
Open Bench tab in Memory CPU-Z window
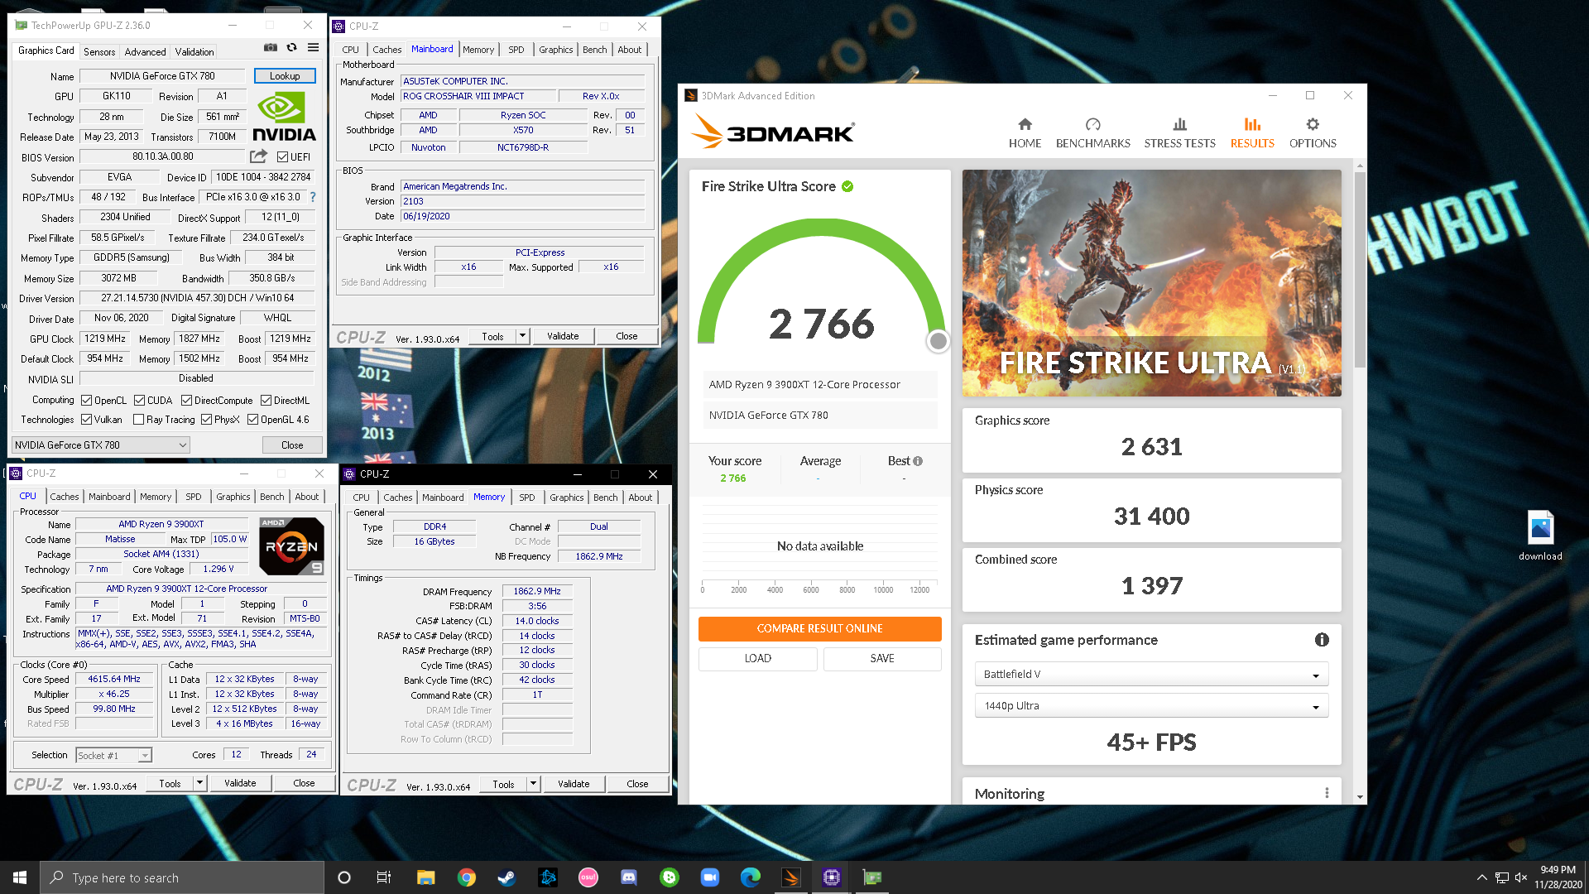click(x=606, y=497)
